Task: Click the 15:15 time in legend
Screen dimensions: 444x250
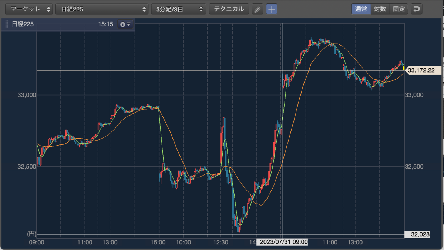Action: click(105, 24)
